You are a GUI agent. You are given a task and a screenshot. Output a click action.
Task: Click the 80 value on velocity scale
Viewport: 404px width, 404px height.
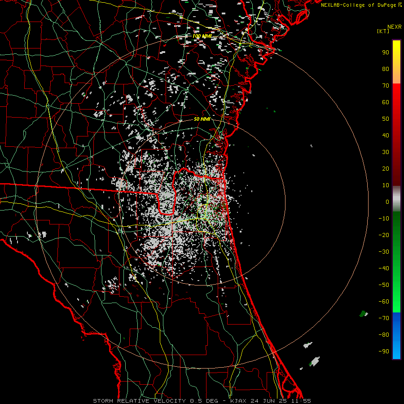tap(386, 69)
